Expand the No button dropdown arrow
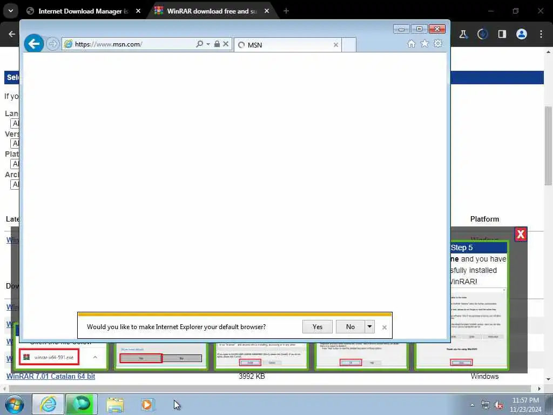The height and width of the screenshot is (415, 553). pos(369,327)
